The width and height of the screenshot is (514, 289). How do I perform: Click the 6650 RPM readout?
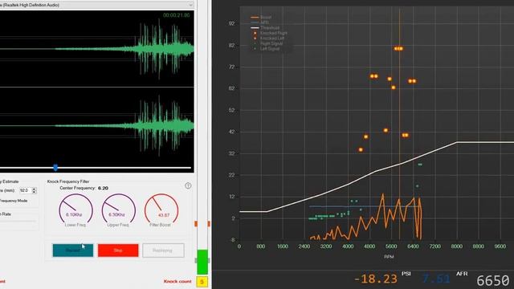(x=492, y=280)
